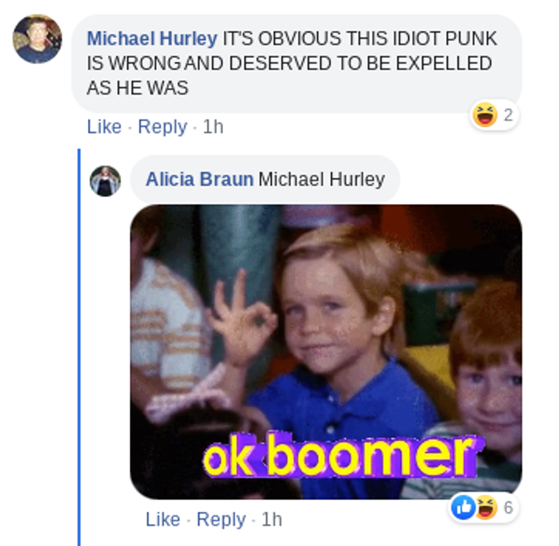The height and width of the screenshot is (546, 559).
Task: Click Michael Hurley's name on the top comment
Action: click(152, 38)
